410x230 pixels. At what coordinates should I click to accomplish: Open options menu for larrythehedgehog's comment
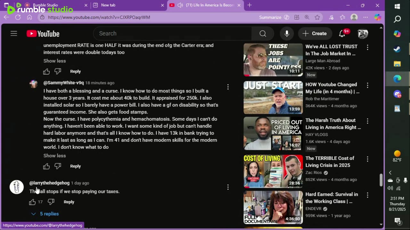point(228,187)
